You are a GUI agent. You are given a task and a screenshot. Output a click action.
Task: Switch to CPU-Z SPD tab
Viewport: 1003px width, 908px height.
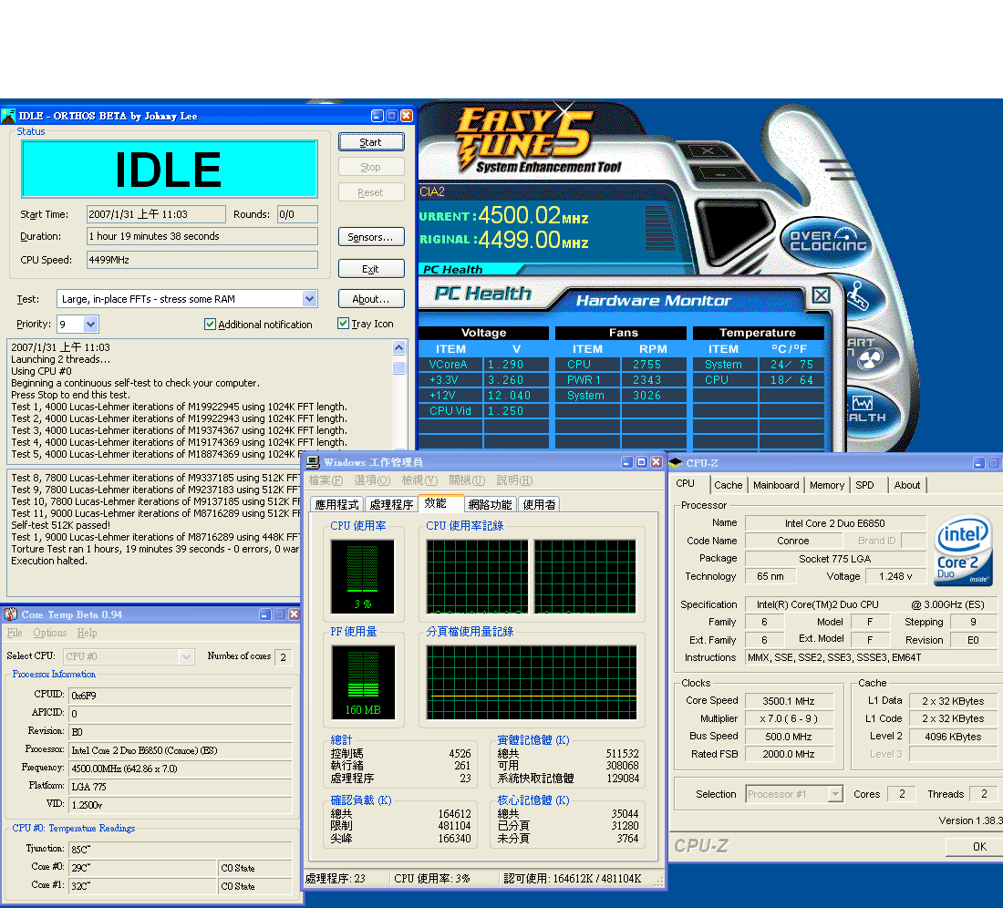click(x=864, y=485)
